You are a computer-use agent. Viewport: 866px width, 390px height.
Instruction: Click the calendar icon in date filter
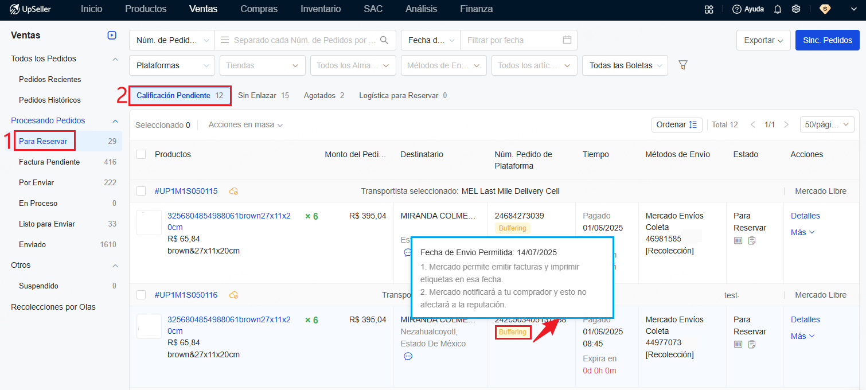tap(567, 40)
